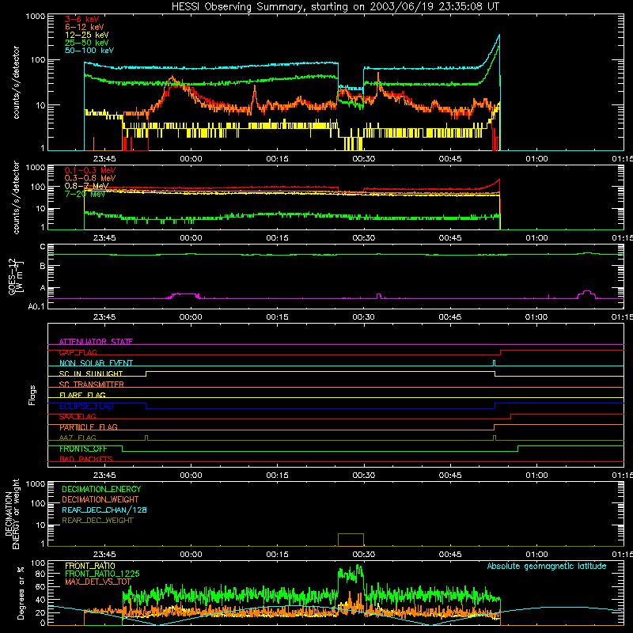This screenshot has width=633, height=633.
Task: Select the FRONTS_OFF flag label
Action: [x=83, y=449]
